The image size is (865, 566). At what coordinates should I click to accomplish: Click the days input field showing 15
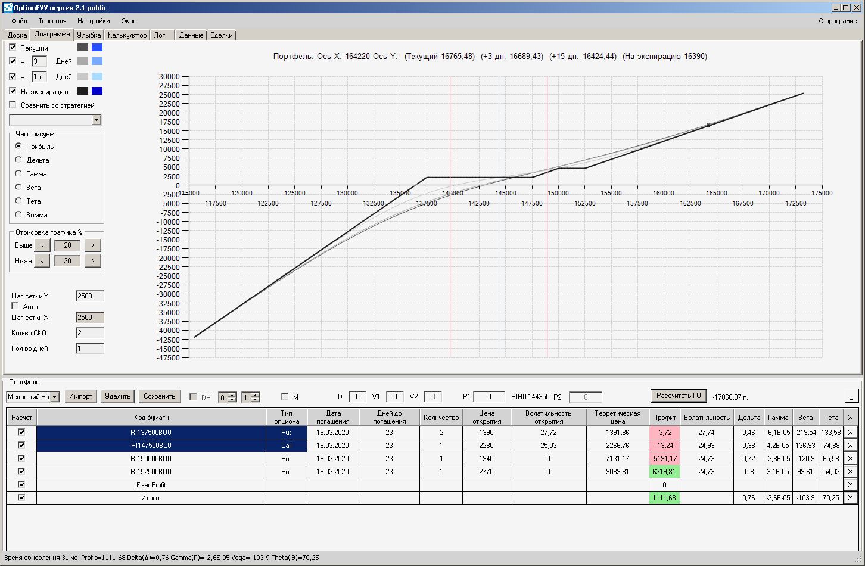coord(39,77)
